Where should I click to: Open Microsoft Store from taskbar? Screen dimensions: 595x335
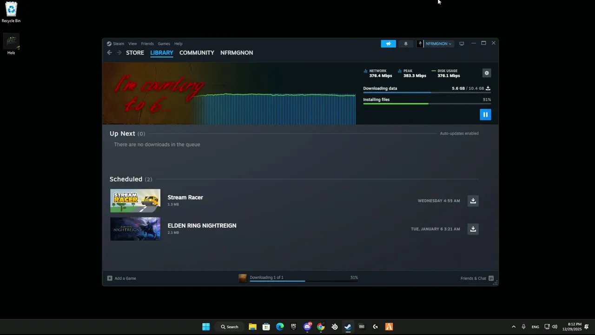tap(266, 327)
